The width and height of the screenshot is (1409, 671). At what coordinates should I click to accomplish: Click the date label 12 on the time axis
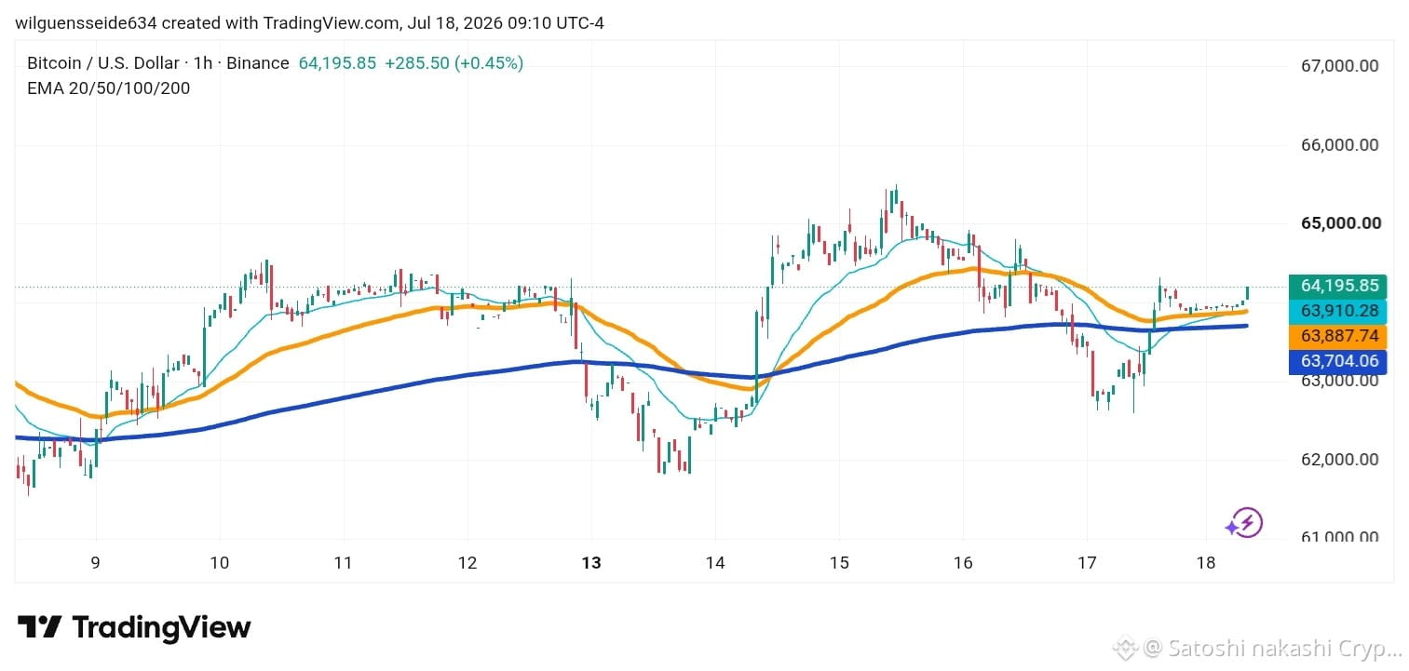coord(467,562)
